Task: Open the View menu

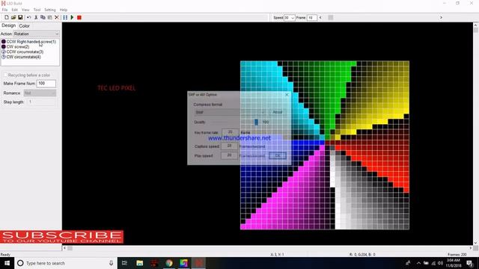Action: tap(25, 10)
